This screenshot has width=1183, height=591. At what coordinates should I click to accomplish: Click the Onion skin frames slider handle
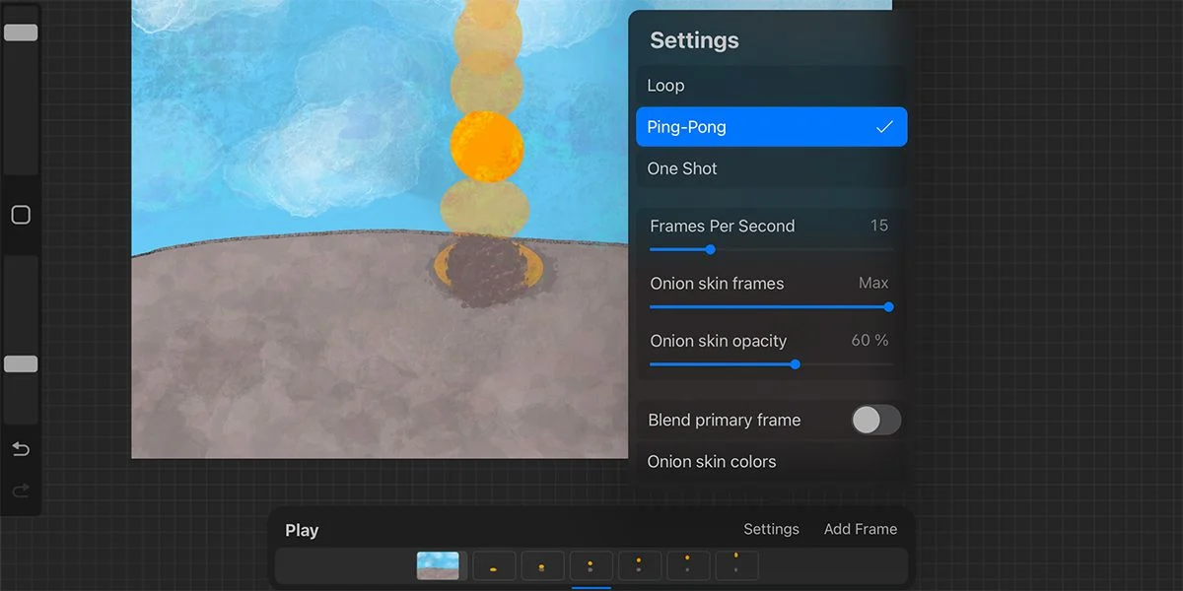[x=888, y=306]
